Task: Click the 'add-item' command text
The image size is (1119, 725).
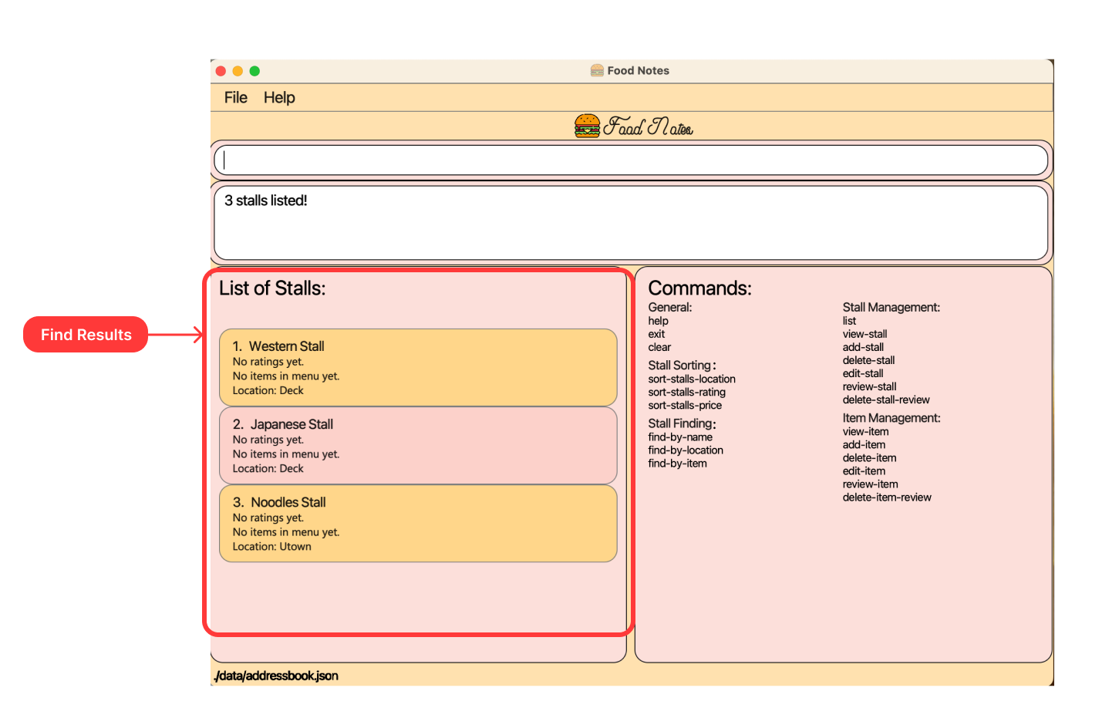Action: (864, 444)
